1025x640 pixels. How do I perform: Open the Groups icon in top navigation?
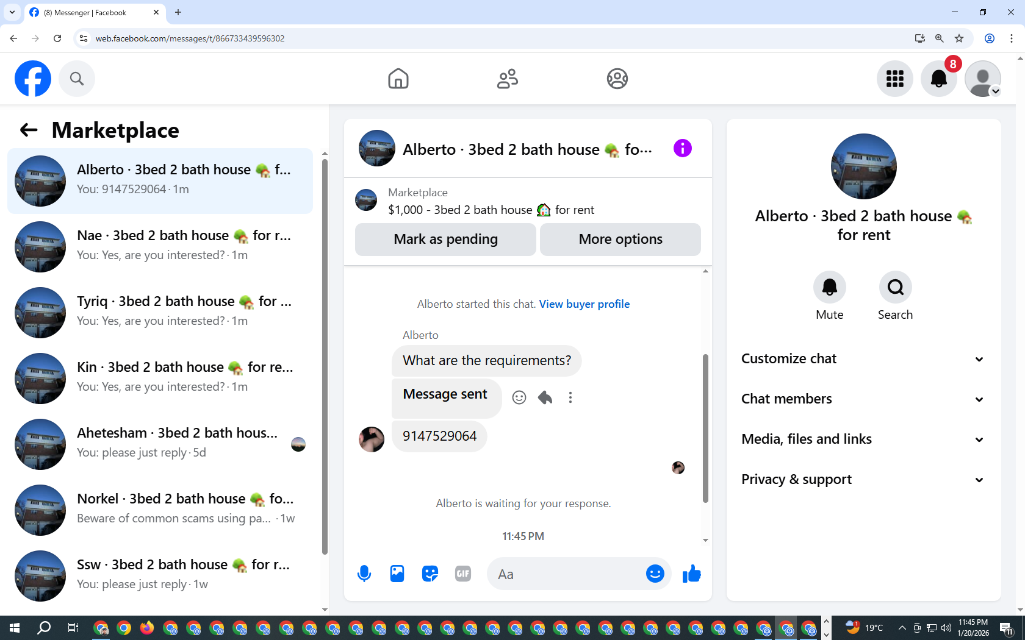617,79
